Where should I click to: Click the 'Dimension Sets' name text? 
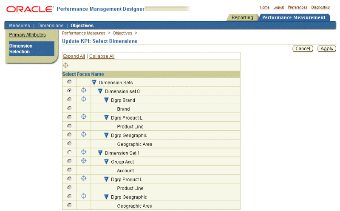[x=116, y=83]
